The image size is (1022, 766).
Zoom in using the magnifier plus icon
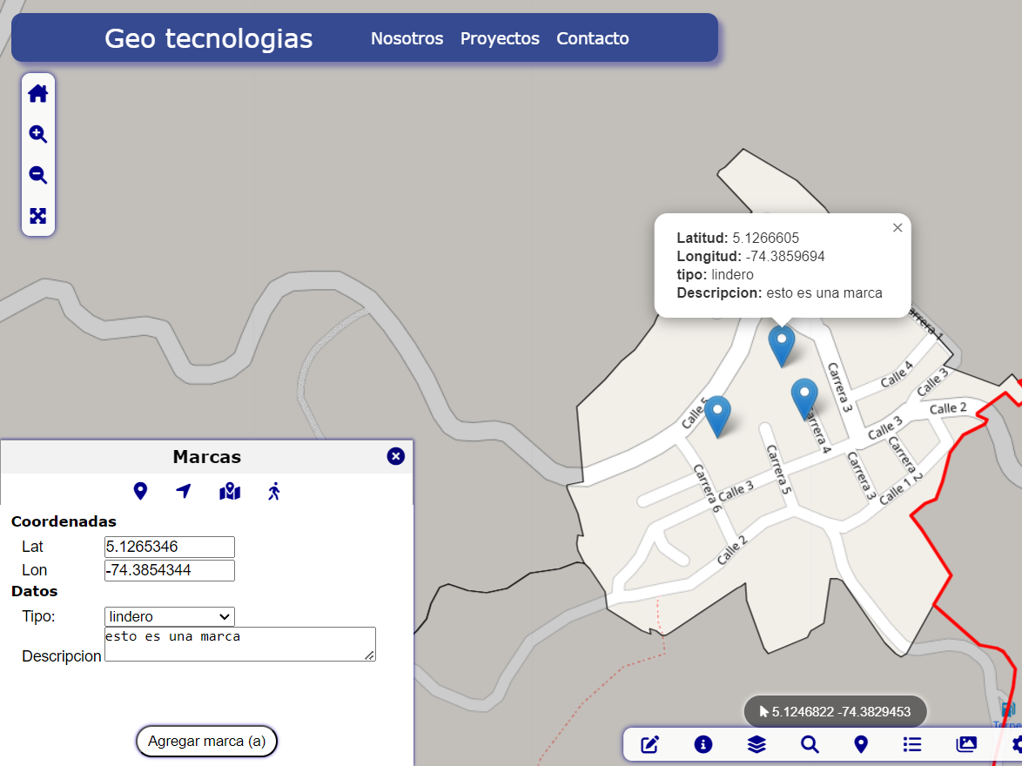click(38, 135)
